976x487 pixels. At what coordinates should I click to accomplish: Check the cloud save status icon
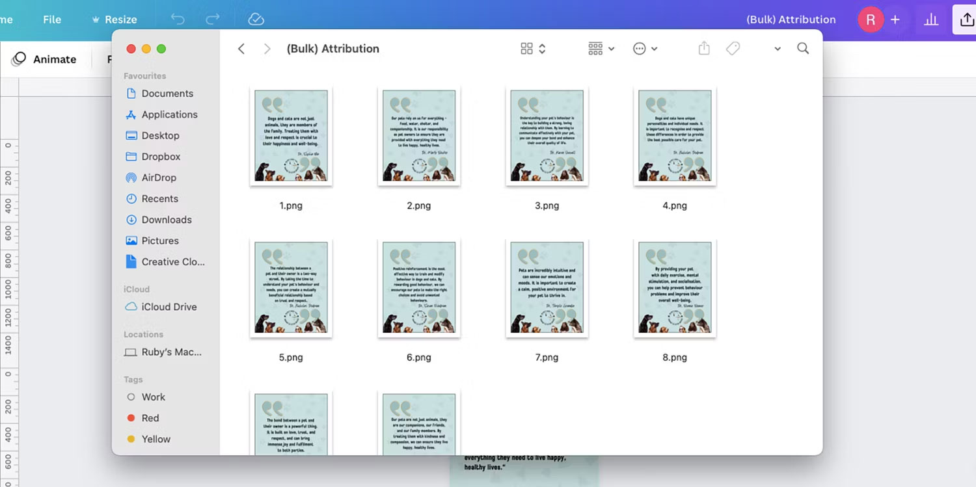pyautogui.click(x=256, y=19)
